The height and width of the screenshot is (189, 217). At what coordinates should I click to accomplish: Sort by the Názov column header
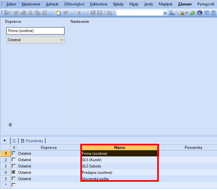point(120,148)
